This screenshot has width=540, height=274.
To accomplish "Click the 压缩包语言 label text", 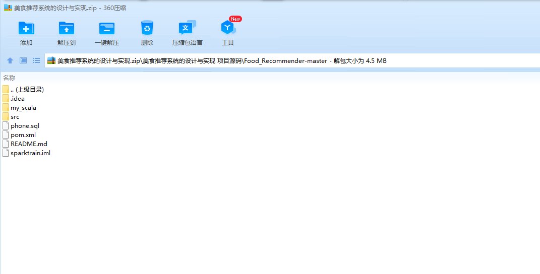I will pos(188,43).
